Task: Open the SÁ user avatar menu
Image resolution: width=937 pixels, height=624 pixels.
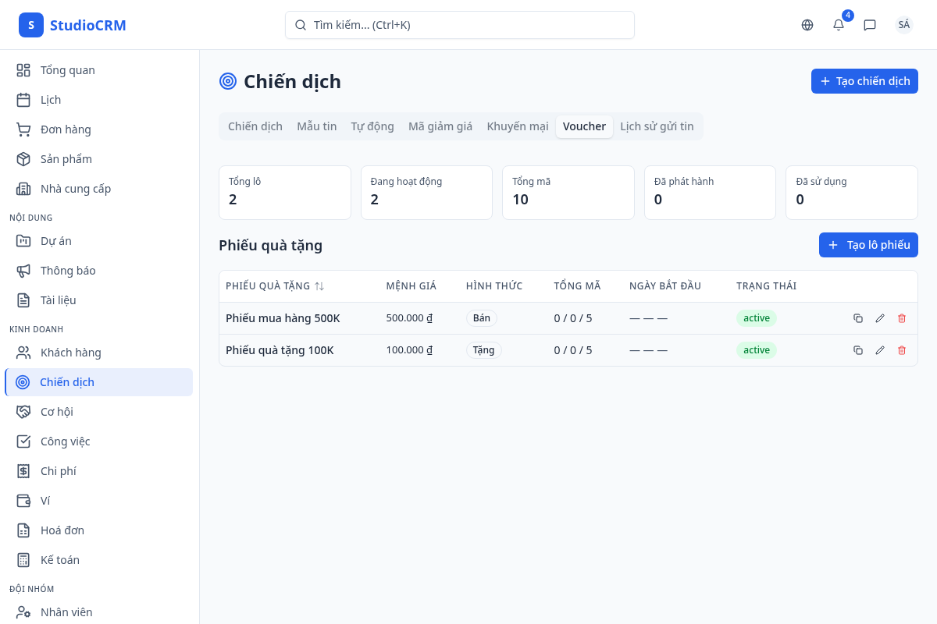Action: coord(903,25)
